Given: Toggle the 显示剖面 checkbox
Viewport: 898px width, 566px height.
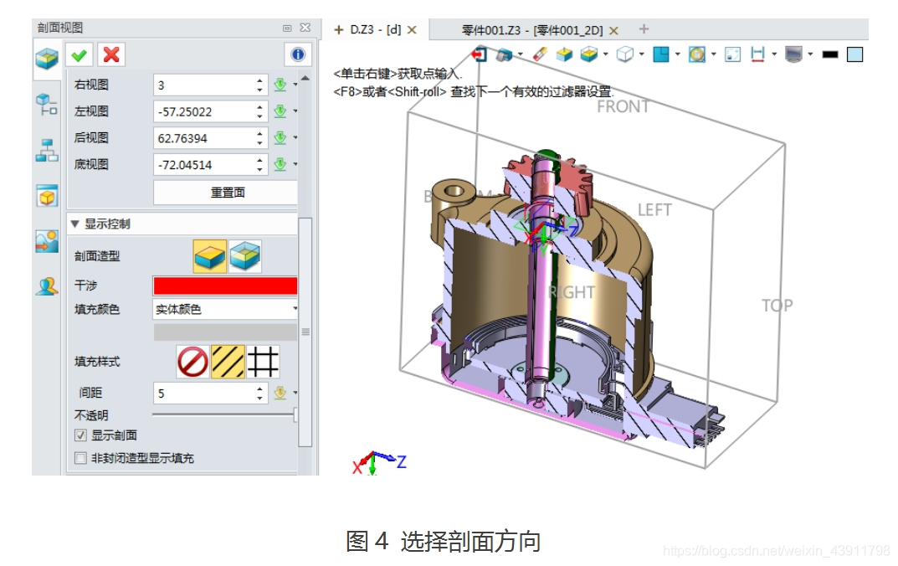Looking at the screenshot, I should tap(80, 435).
